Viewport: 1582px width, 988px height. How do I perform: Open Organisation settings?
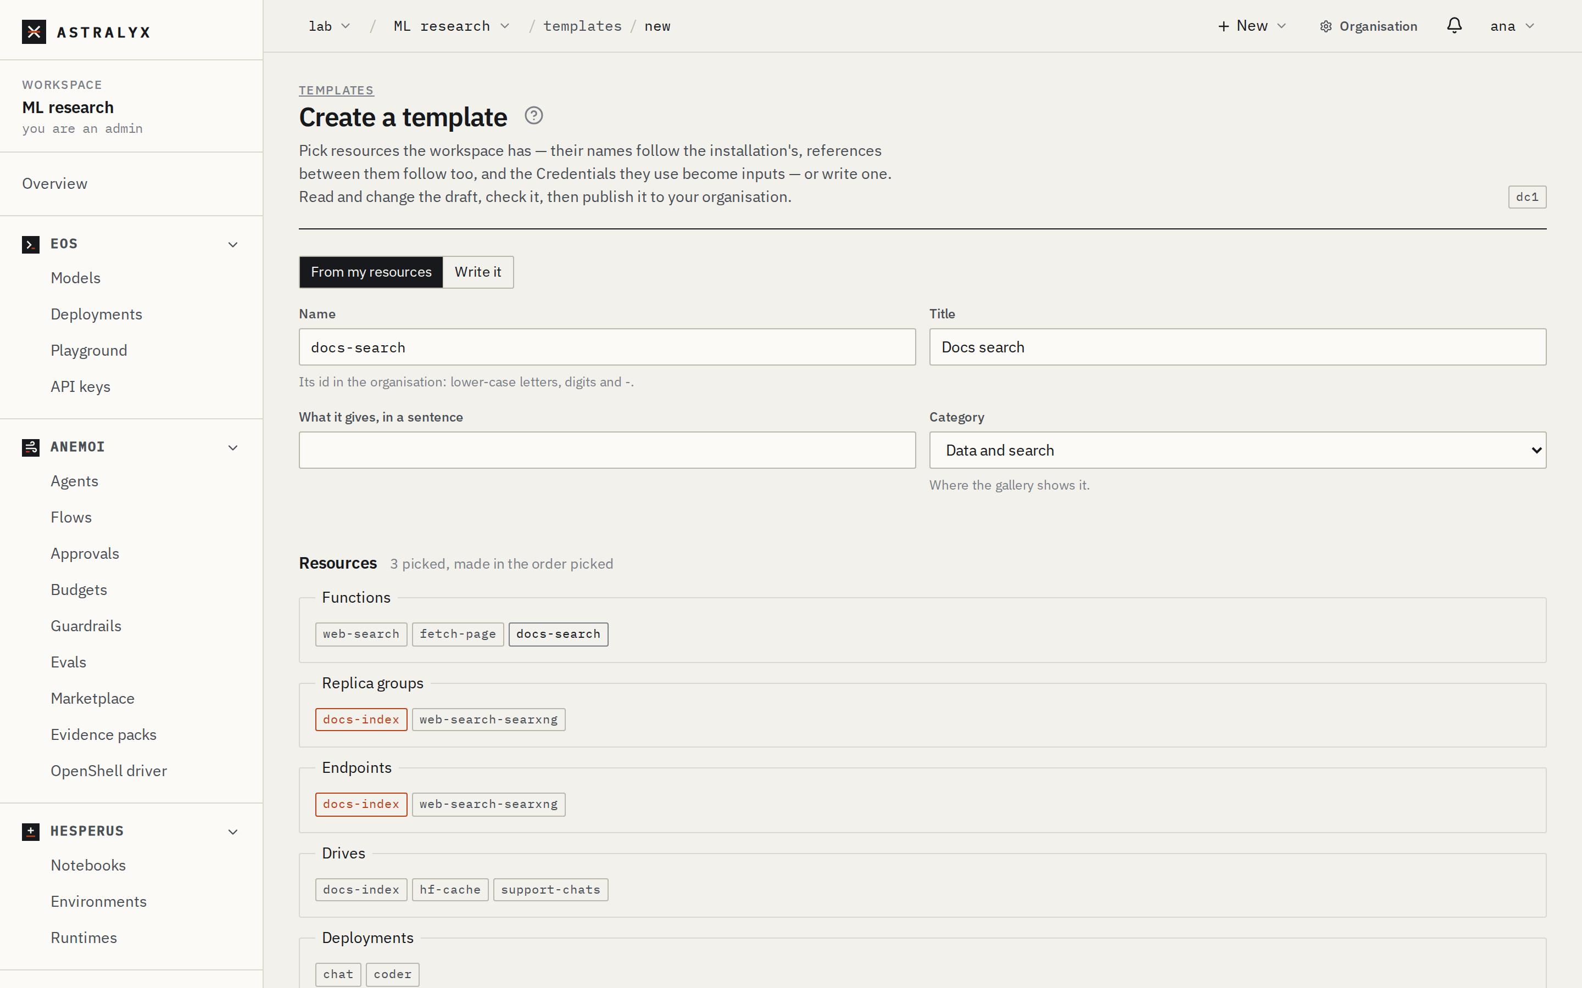point(1368,26)
